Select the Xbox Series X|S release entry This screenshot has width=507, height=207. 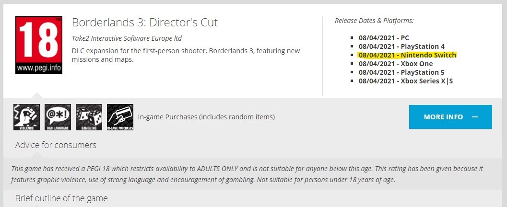pyautogui.click(x=406, y=81)
